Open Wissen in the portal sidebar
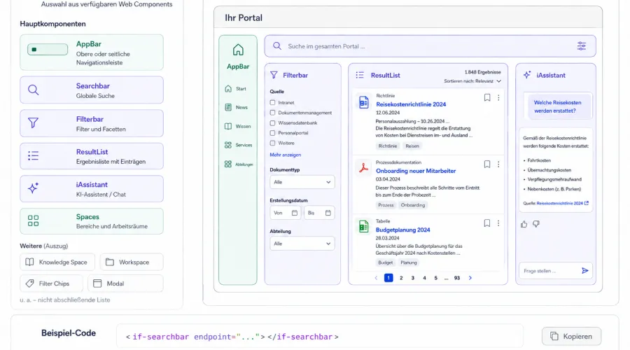The image size is (630, 350). pyautogui.click(x=237, y=126)
